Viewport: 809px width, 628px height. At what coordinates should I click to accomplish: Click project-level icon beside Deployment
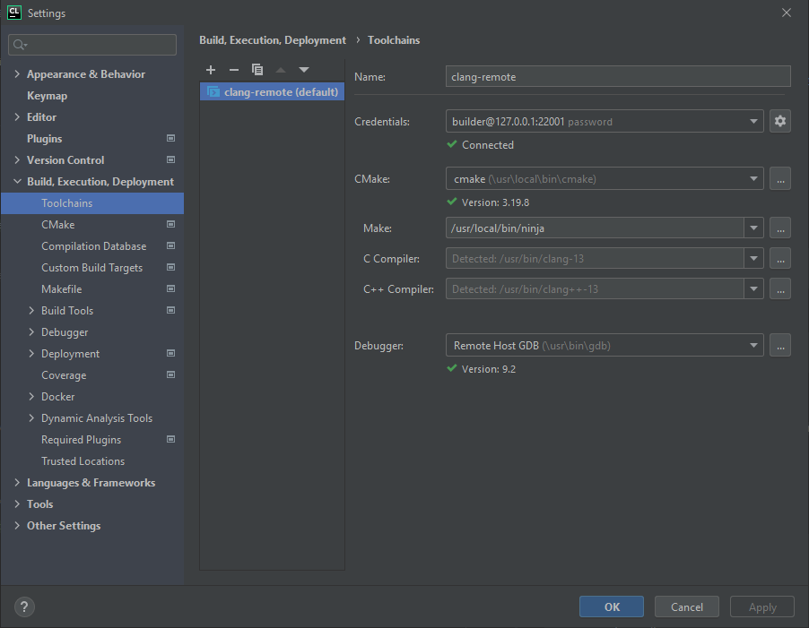coord(170,353)
